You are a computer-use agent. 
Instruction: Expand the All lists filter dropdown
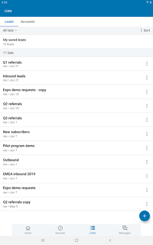coord(10,30)
